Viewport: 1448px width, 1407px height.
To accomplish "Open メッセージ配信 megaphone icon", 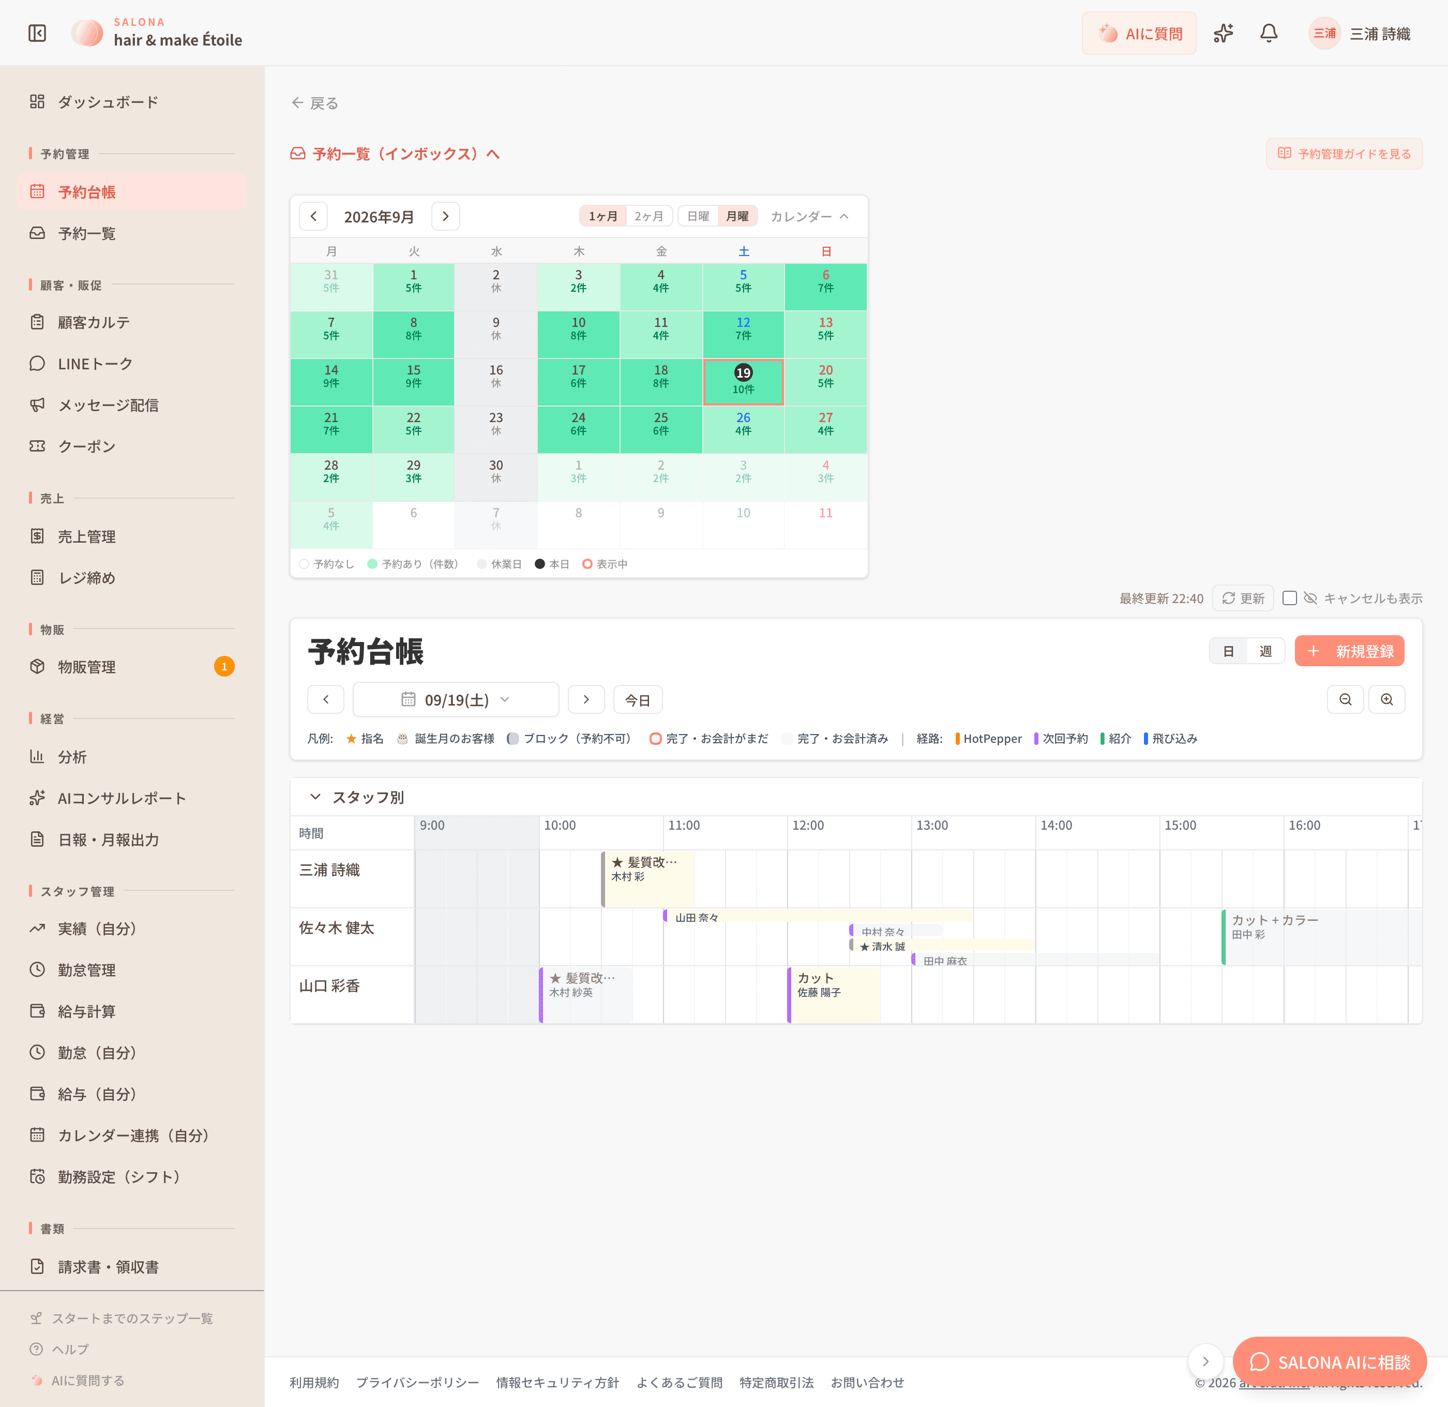I will click(x=37, y=404).
